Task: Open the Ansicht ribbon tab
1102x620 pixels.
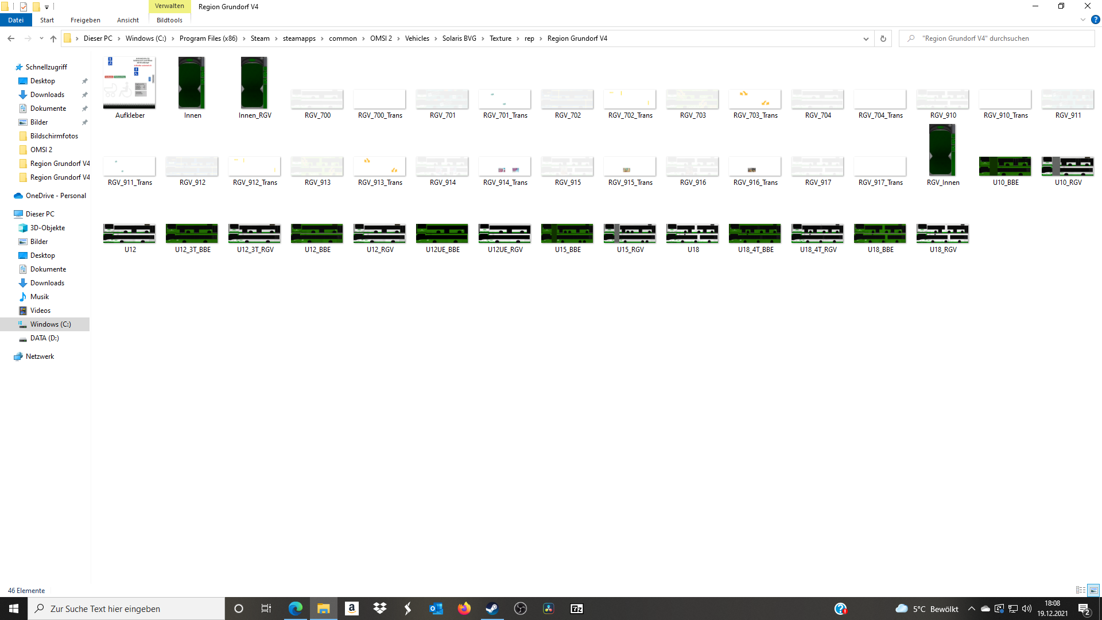Action: pyautogui.click(x=127, y=20)
